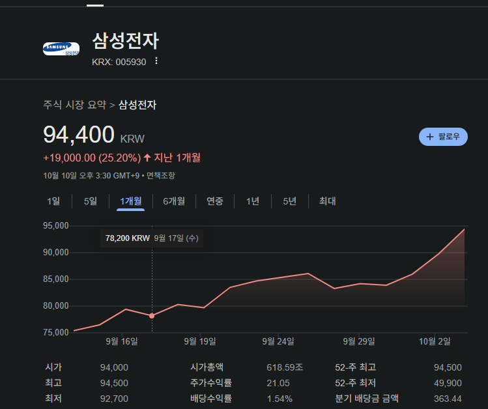Click the 주가수익률 value 21.05

pos(278,383)
